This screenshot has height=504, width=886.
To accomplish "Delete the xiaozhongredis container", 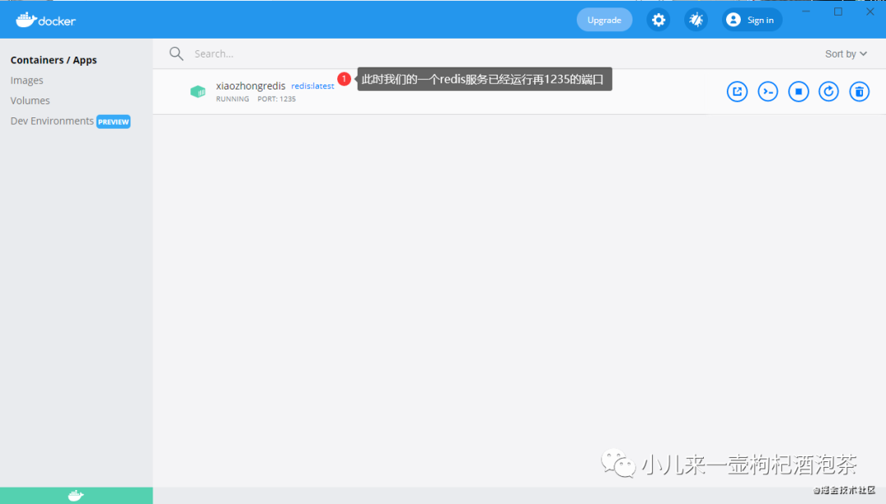I will coord(859,92).
